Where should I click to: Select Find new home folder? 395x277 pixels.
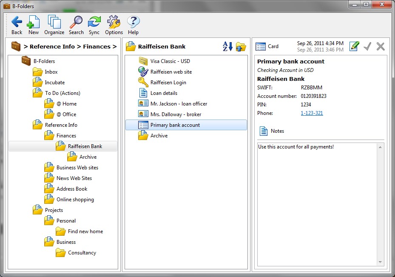coord(80,231)
